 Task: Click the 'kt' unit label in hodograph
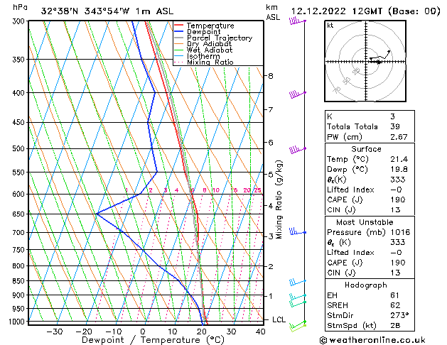tap(330, 26)
